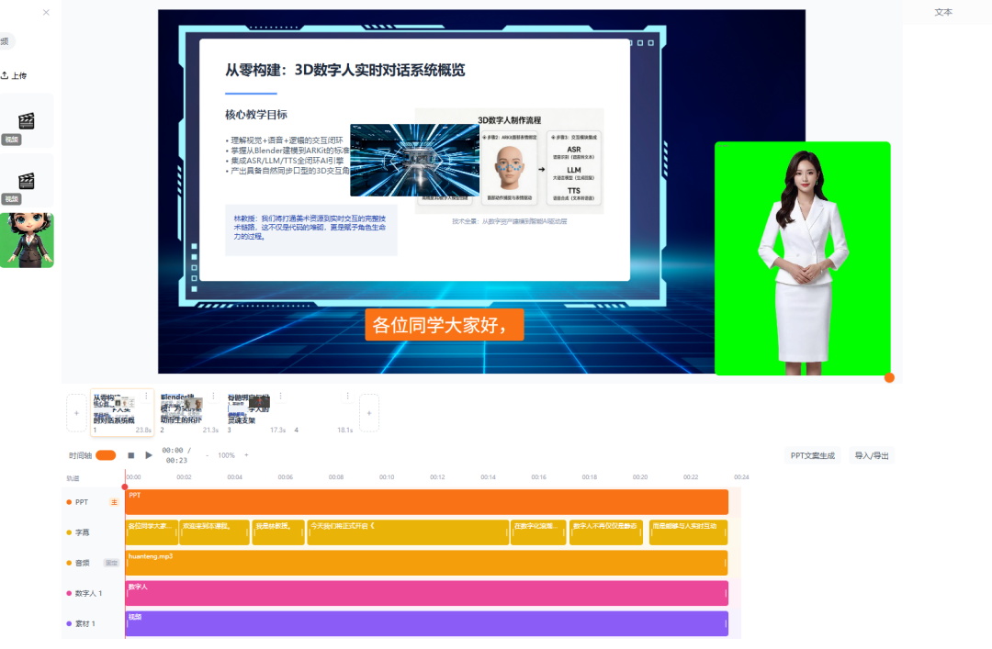Add a slide before slide 1
This screenshot has width=992, height=649.
coord(76,413)
